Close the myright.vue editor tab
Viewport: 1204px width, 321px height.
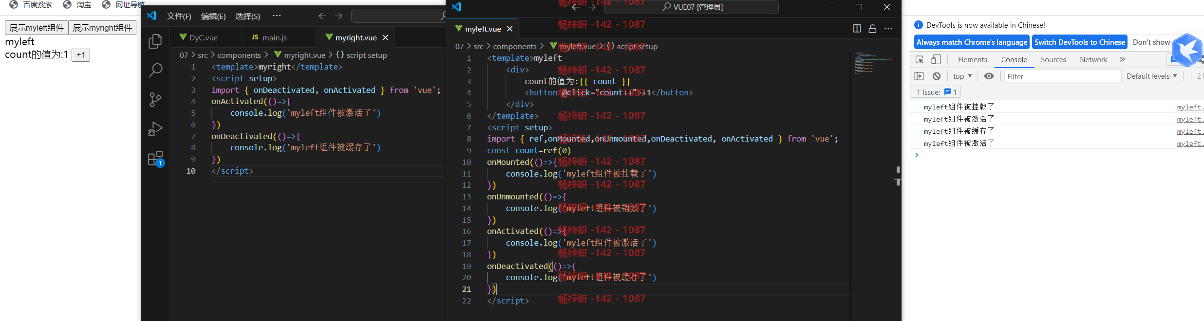pos(385,37)
